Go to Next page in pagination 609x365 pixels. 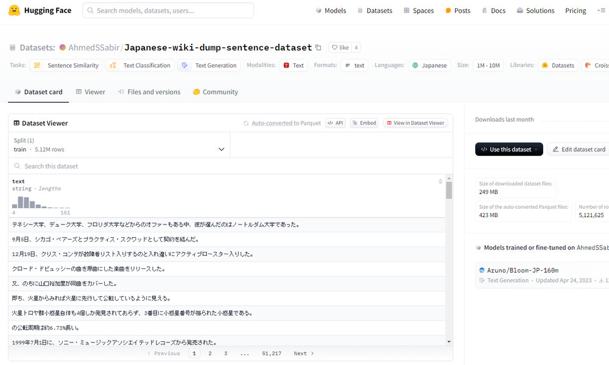303,353
